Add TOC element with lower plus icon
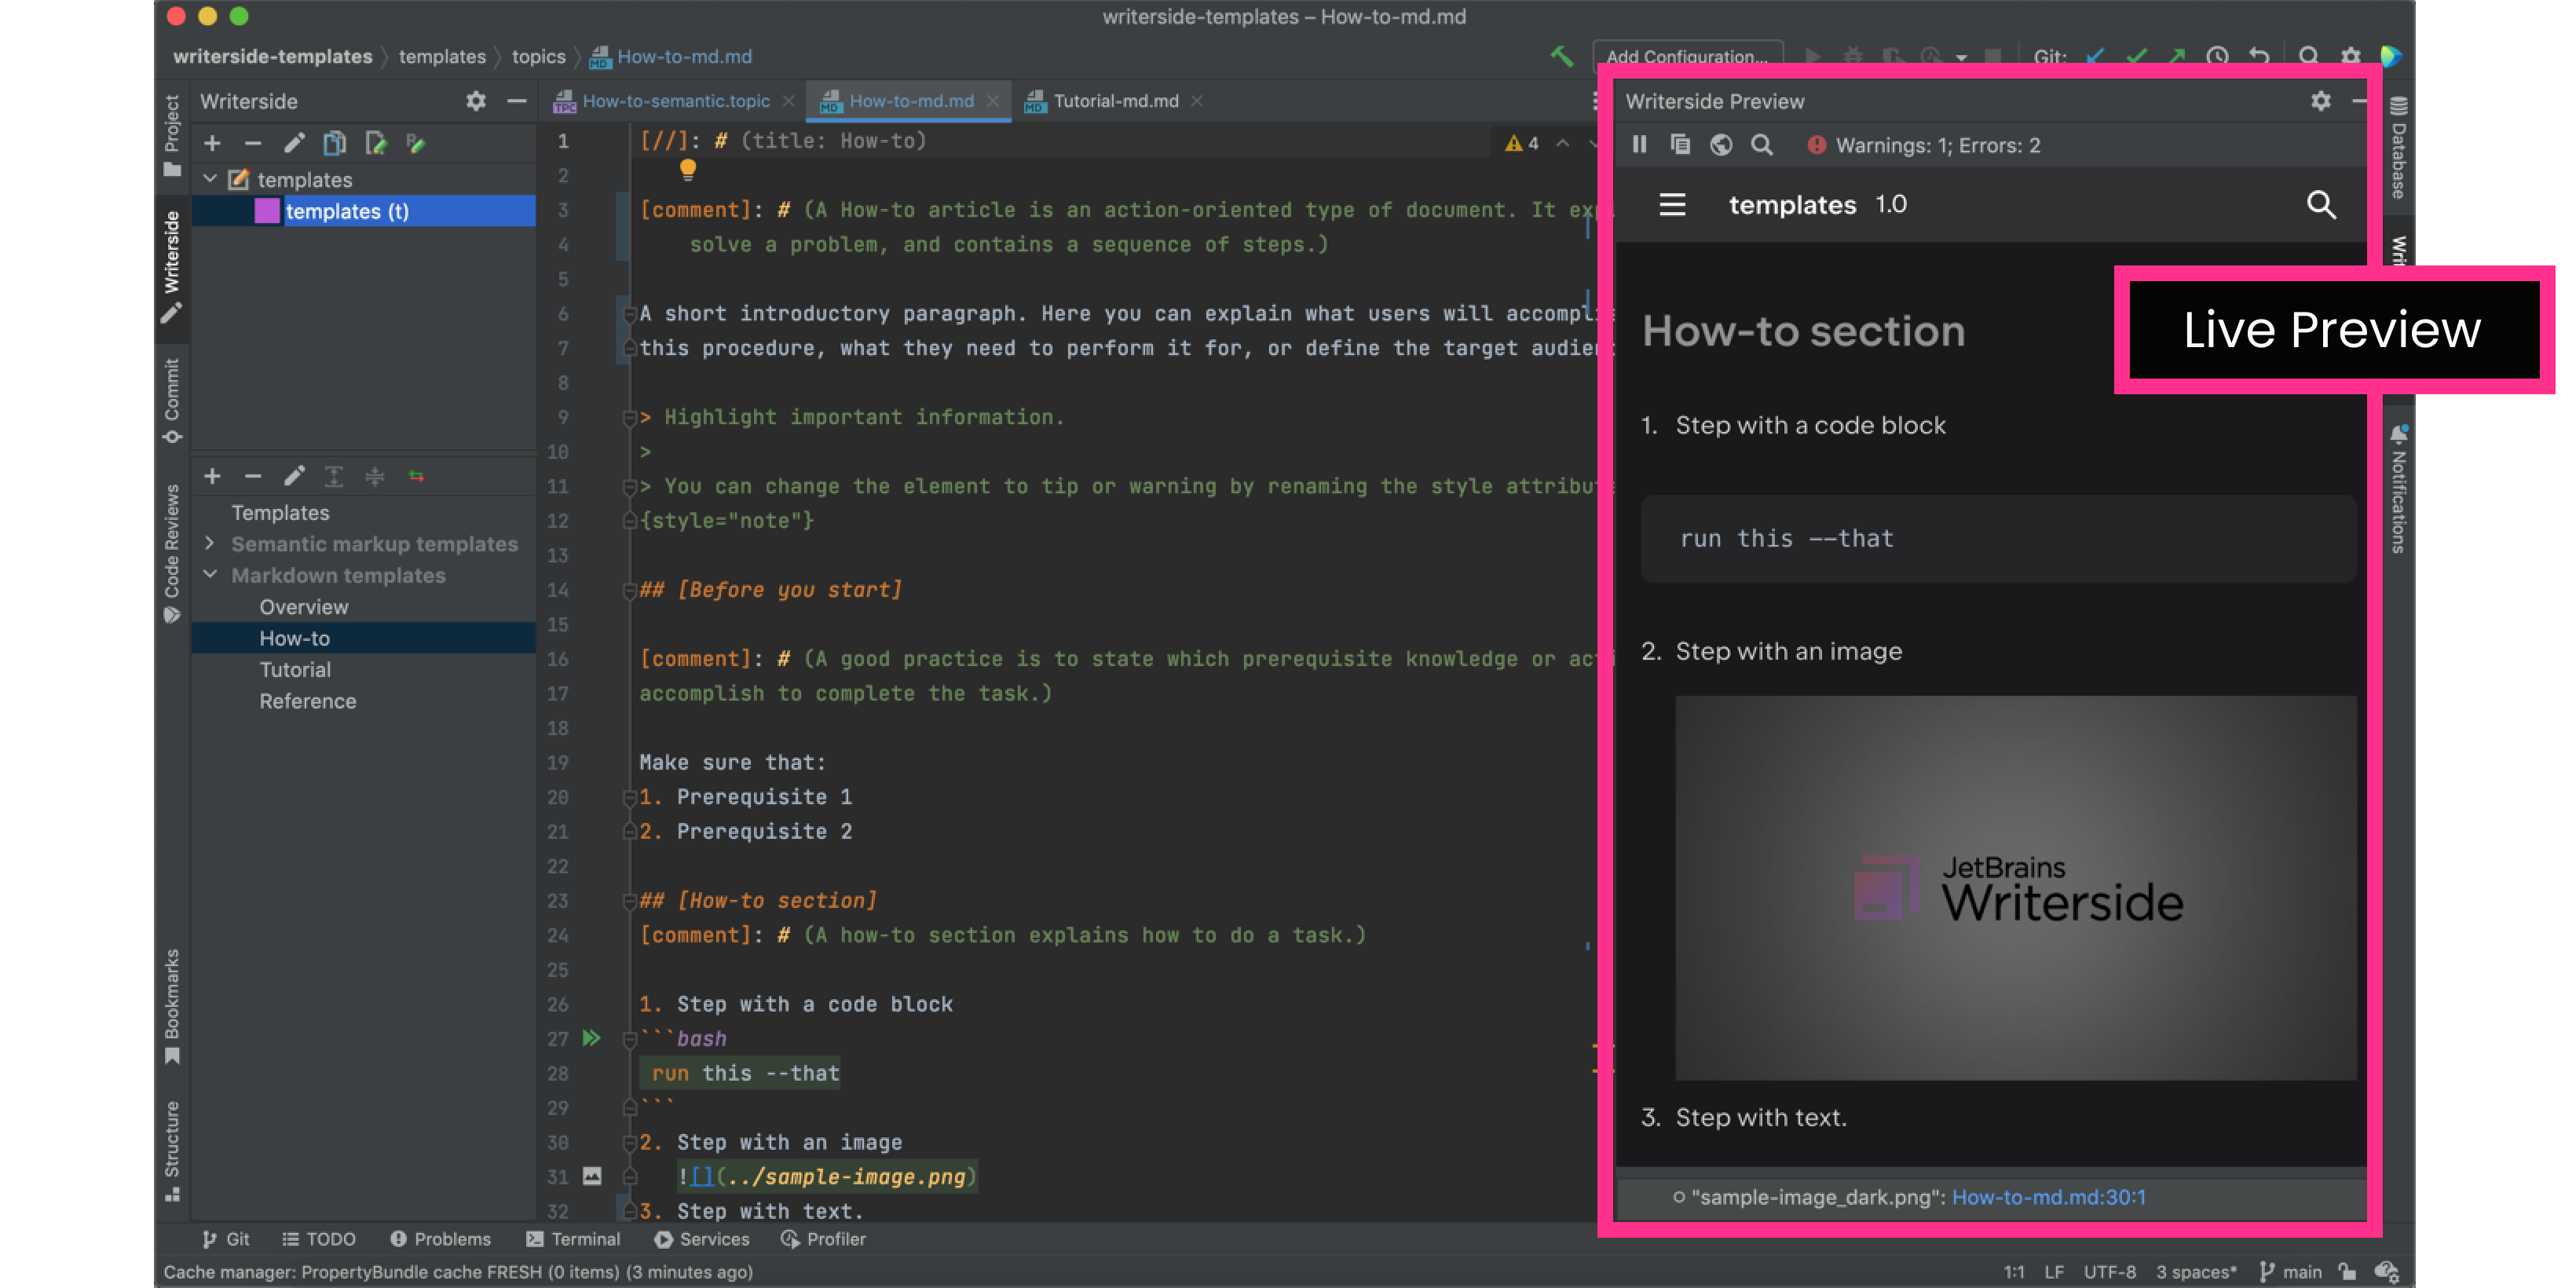This screenshot has height=1288, width=2576. pyautogui.click(x=212, y=477)
